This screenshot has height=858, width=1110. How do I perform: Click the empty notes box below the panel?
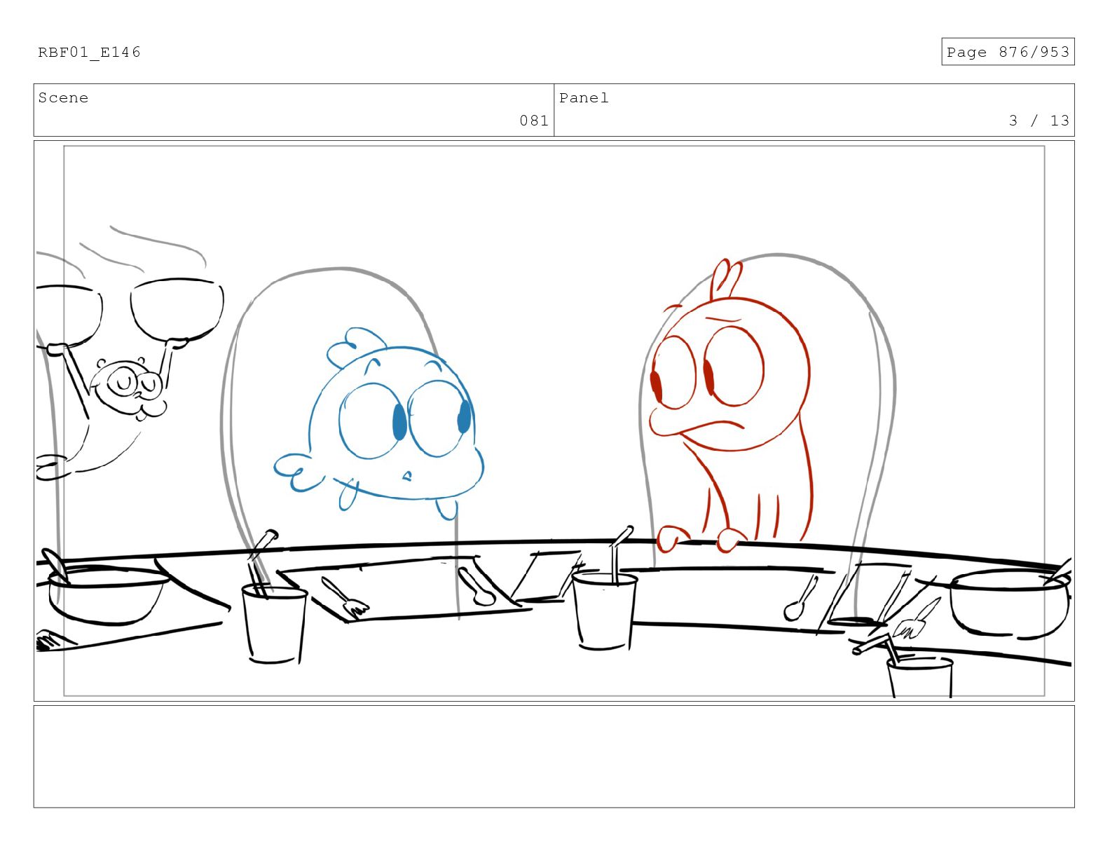pyautogui.click(x=554, y=756)
